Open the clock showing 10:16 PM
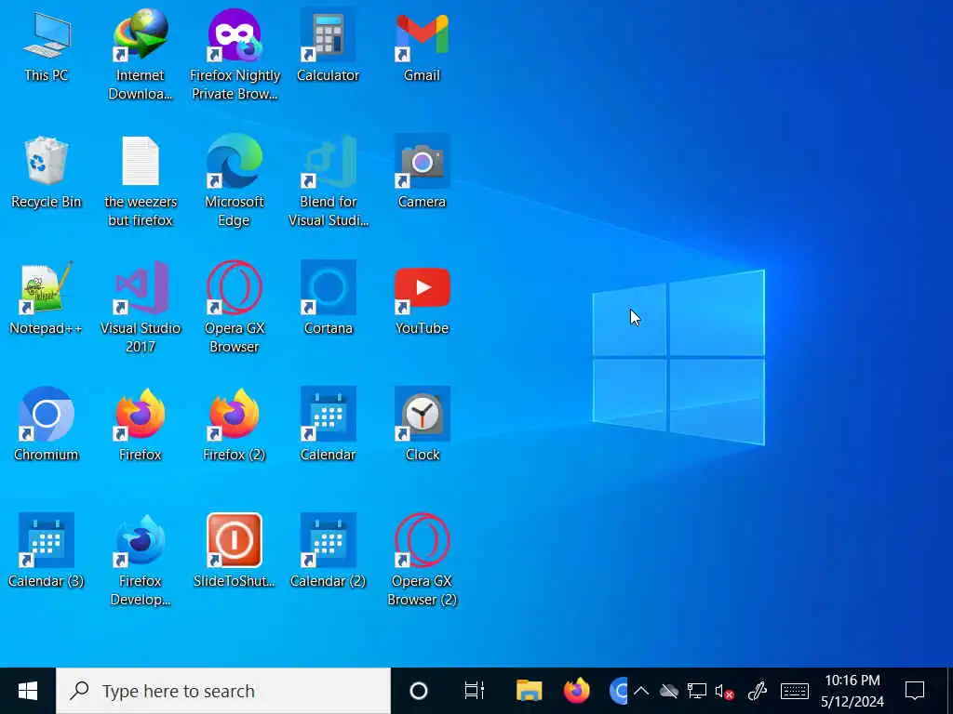 coord(852,691)
